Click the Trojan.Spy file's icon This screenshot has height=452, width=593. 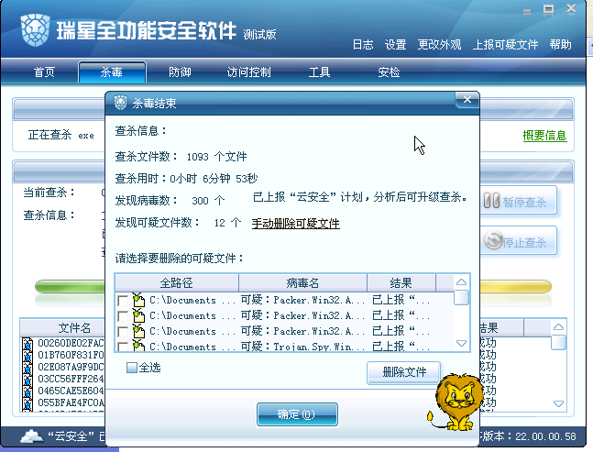pyautogui.click(x=138, y=345)
